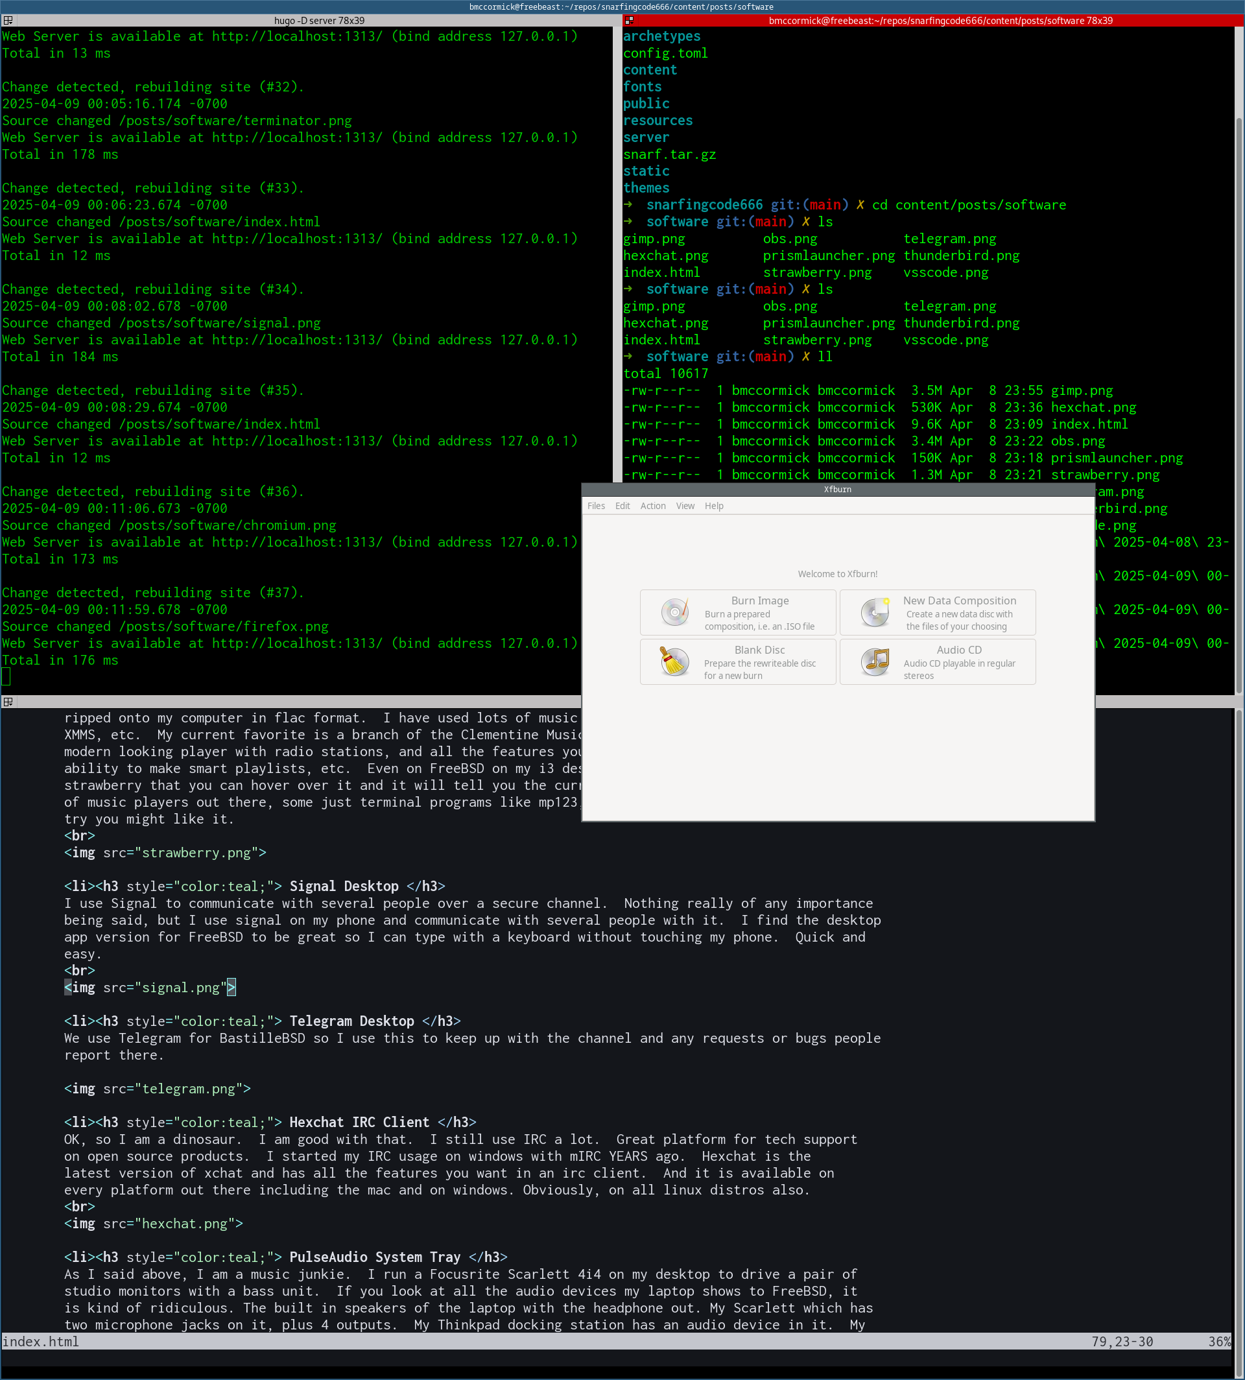Image resolution: width=1245 pixels, height=1380 pixels.
Task: Click the img src="signal.png" line in vim
Action: (x=149, y=987)
